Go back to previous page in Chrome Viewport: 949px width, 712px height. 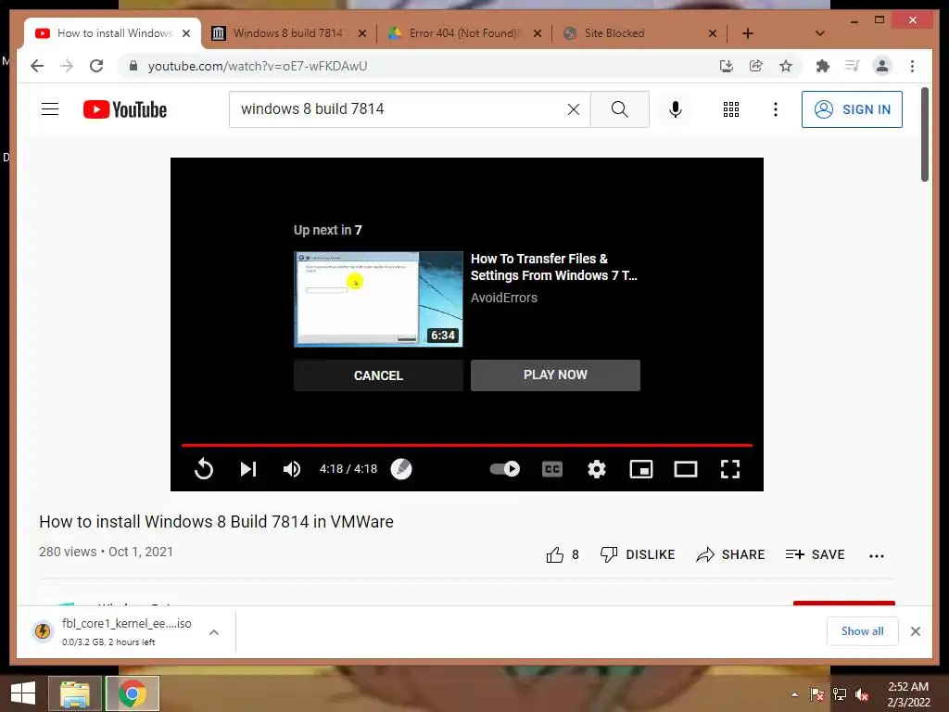pos(37,66)
